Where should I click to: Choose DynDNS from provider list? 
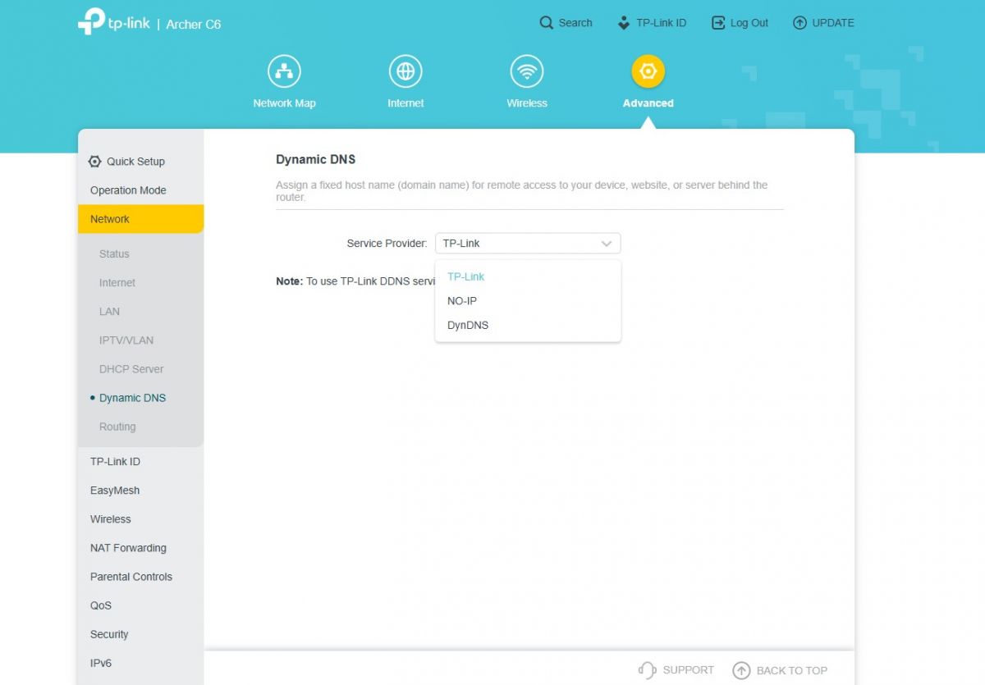coord(528,326)
